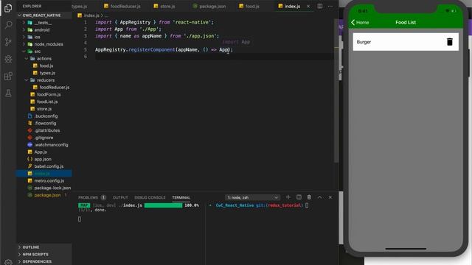Image resolution: width=472 pixels, height=265 pixels.
Task: Open .gitattributes file
Action: [47, 130]
